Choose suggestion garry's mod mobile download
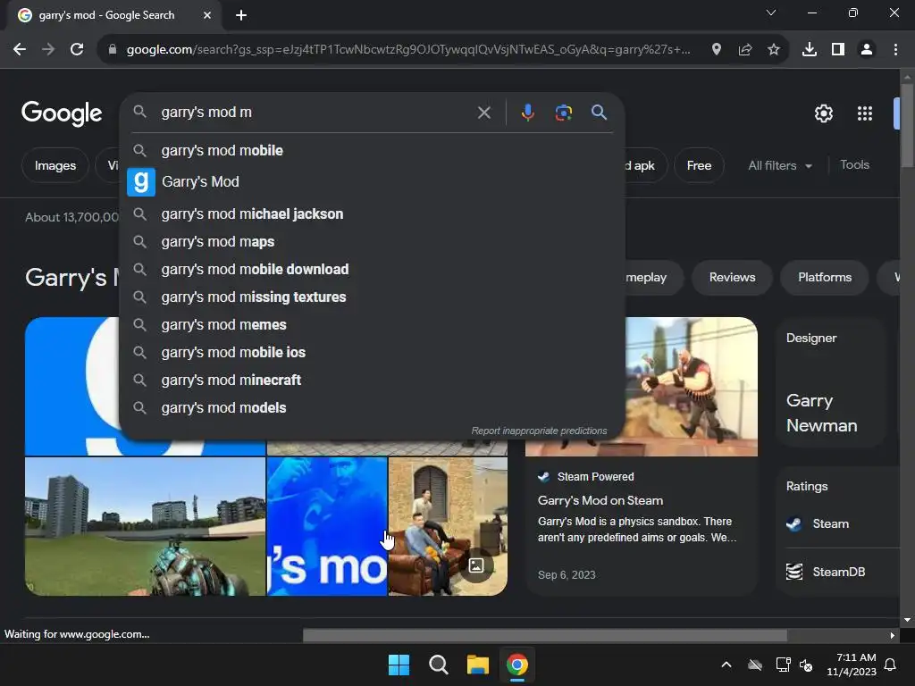The height and width of the screenshot is (686, 915). 372,270
